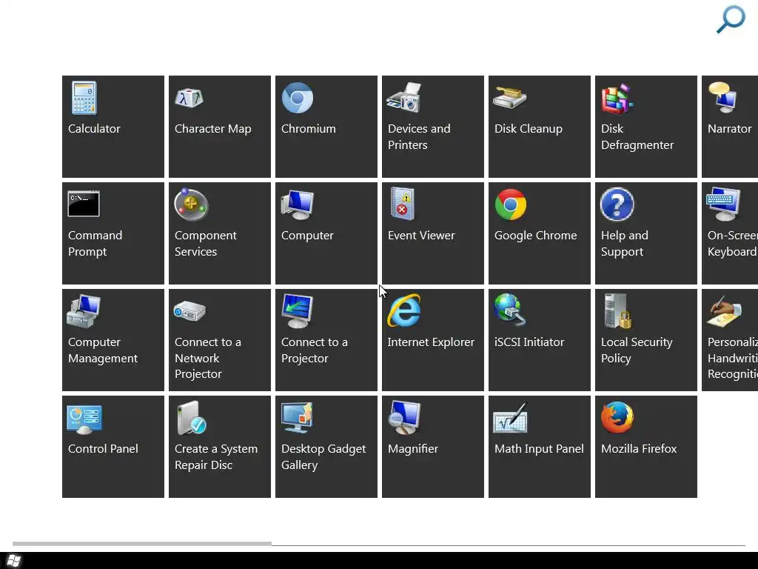
Task: Click the "Control Panel" label
Action: [103, 448]
